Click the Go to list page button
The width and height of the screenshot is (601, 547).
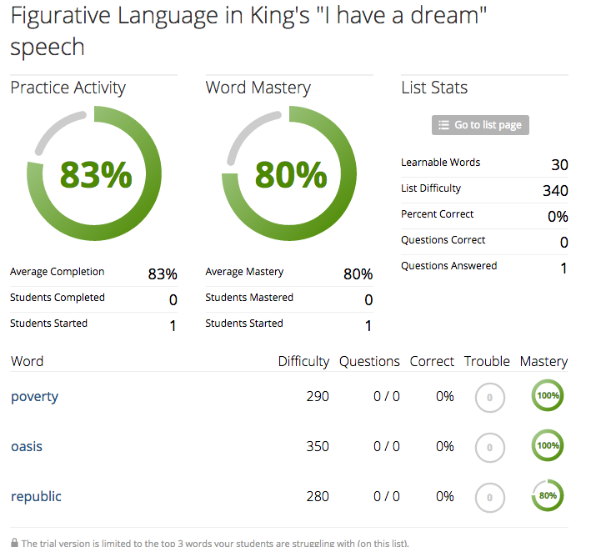point(480,125)
